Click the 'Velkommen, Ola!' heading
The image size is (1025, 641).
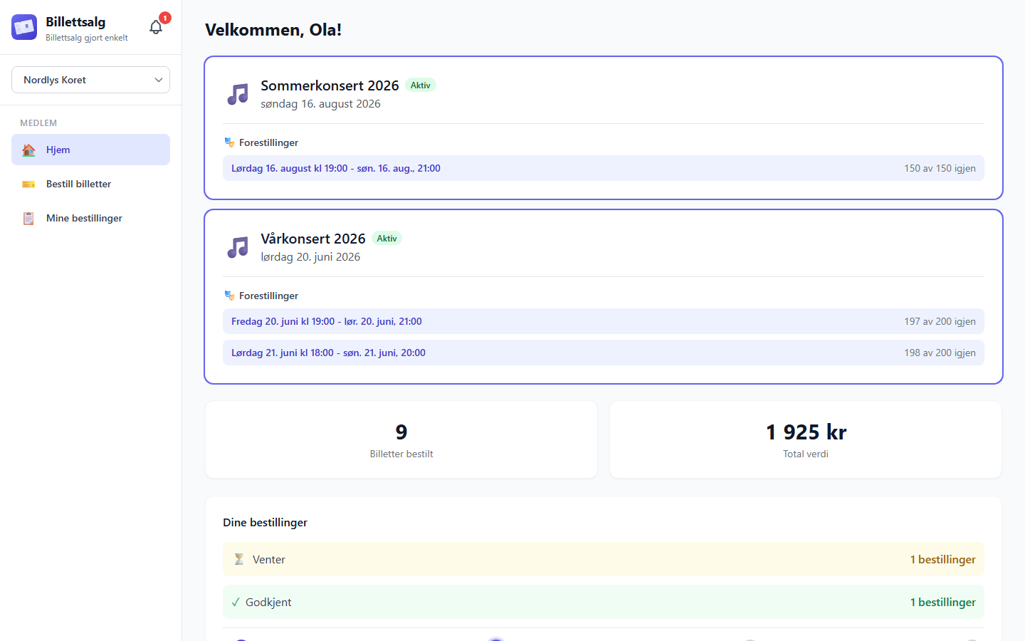click(273, 30)
